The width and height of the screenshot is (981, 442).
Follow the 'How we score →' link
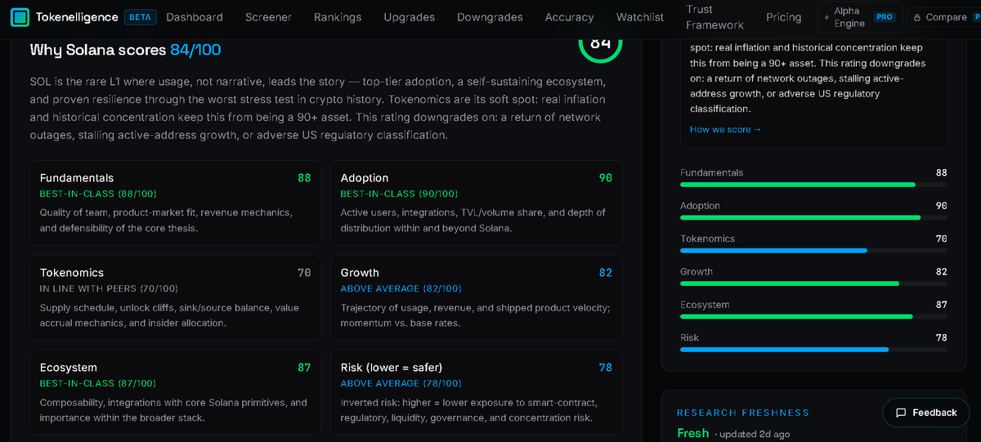pos(725,129)
